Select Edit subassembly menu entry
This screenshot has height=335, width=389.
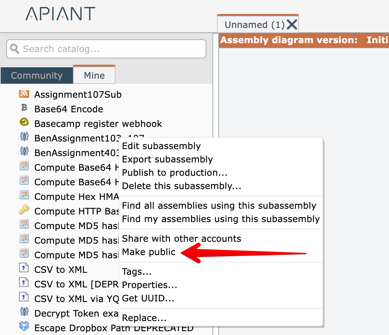[161, 146]
